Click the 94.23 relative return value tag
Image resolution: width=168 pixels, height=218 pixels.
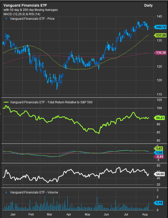click(159, 118)
